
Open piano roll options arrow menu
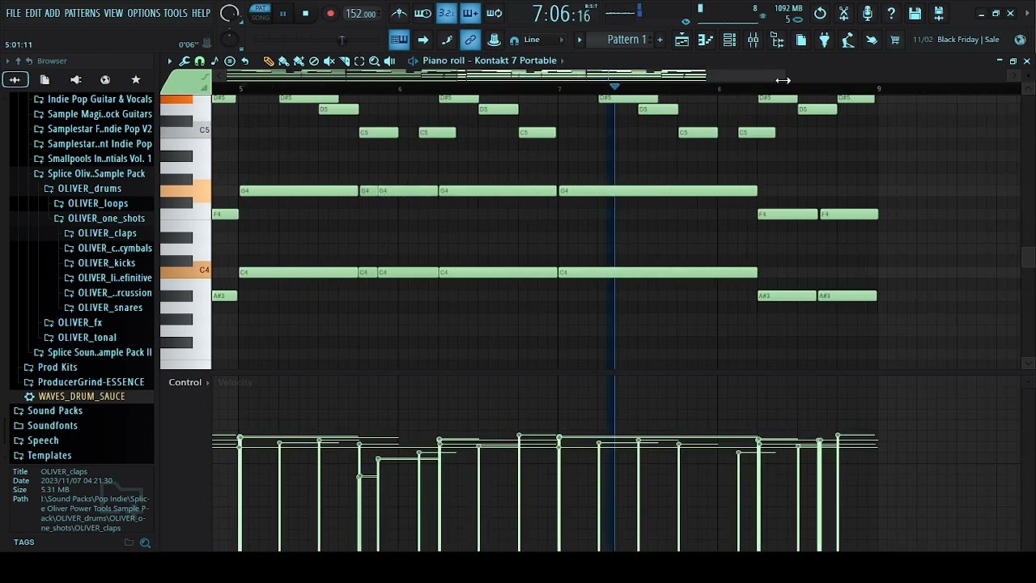pos(170,62)
